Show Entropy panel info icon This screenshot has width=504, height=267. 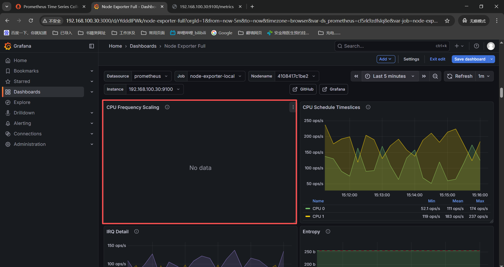tap(328, 231)
